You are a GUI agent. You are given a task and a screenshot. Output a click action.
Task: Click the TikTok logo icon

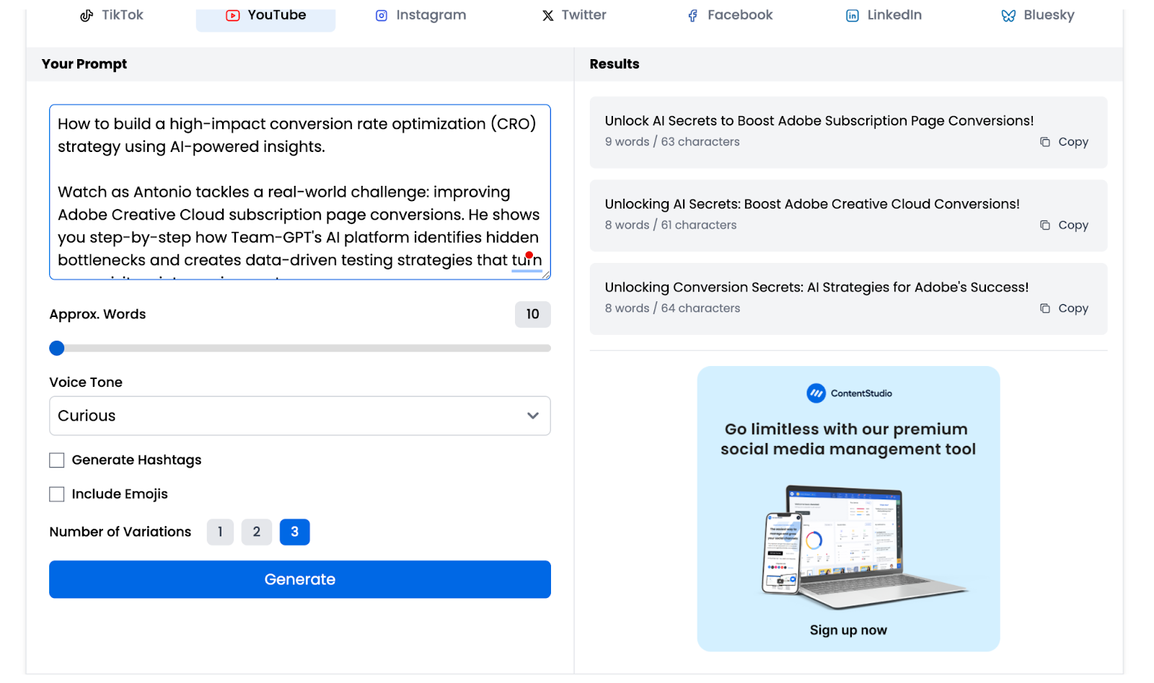pos(87,15)
